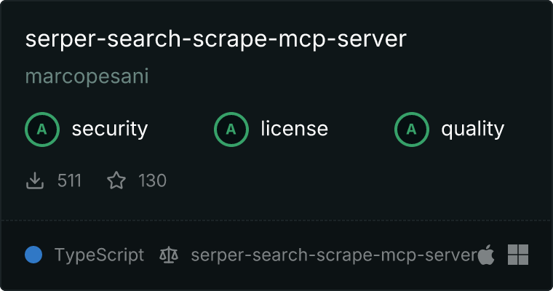This screenshot has width=553, height=291.
Task: Click the security grade A badge
Action: 42,129
